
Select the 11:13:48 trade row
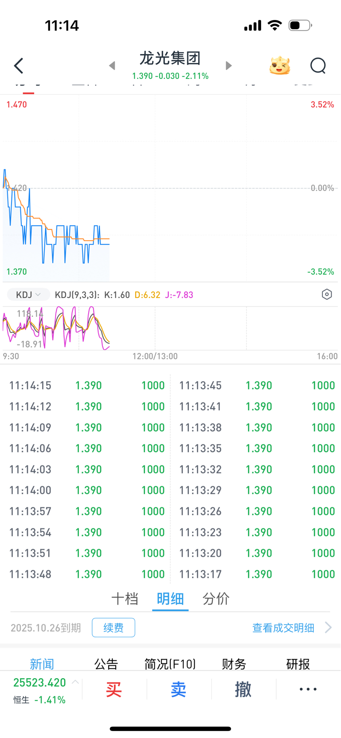tap(87, 574)
